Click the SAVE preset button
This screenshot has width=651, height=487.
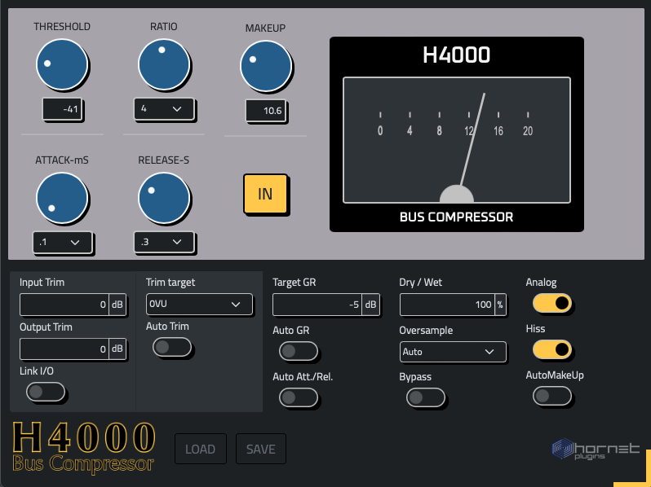pos(261,449)
